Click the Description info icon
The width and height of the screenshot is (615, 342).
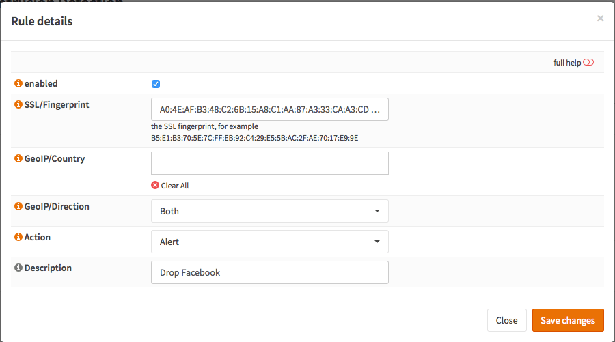(18, 268)
